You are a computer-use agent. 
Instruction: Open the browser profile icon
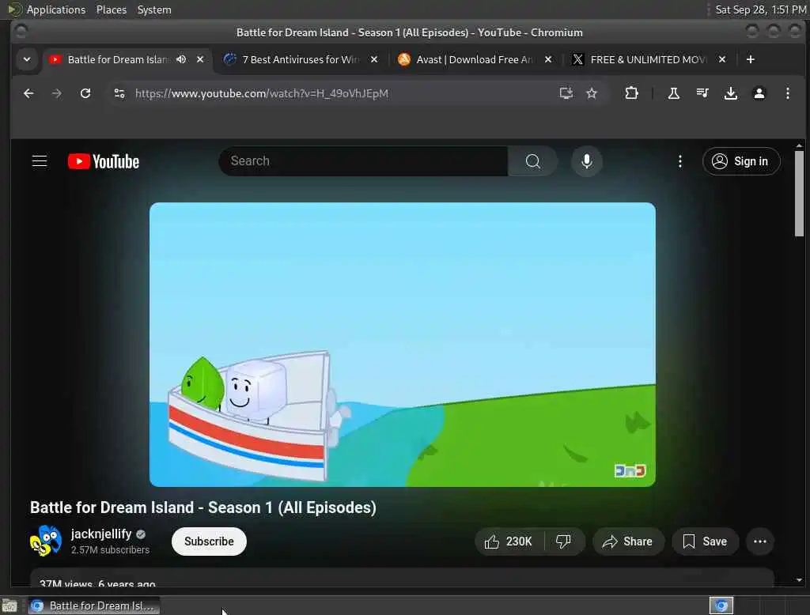(x=759, y=93)
